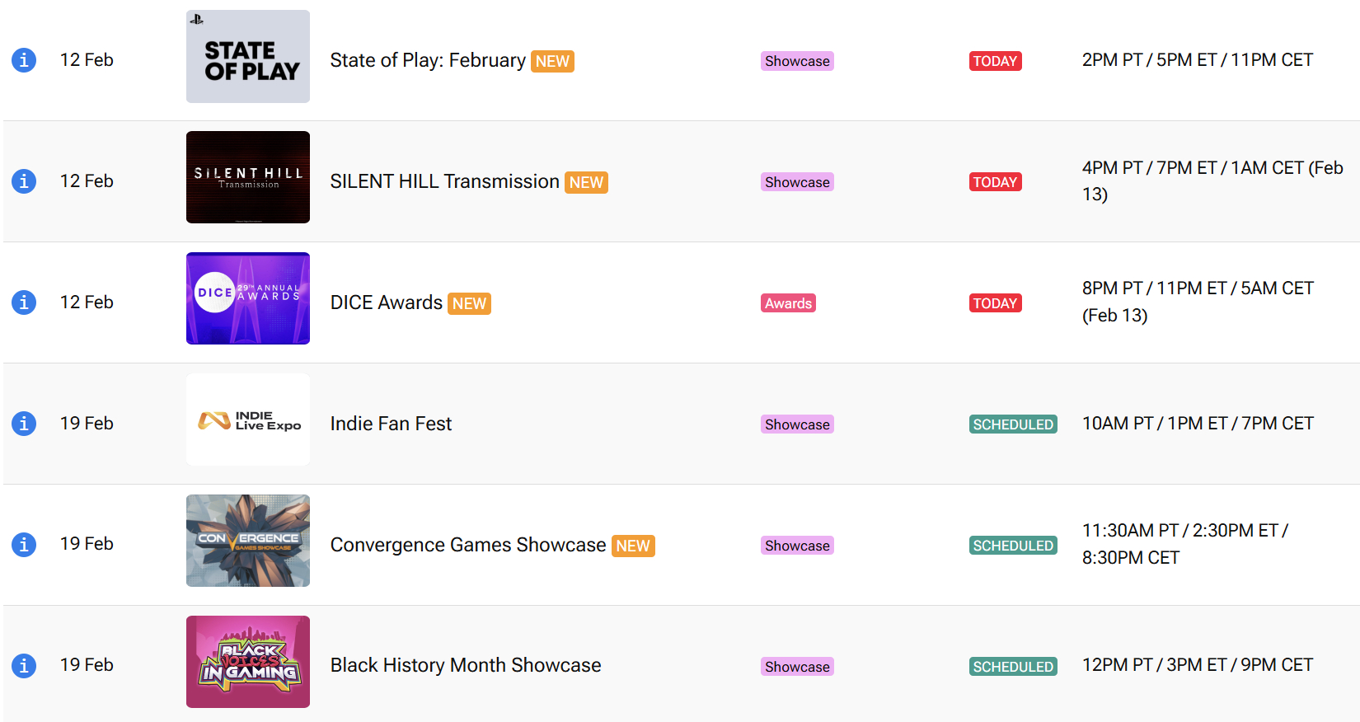The height and width of the screenshot is (722, 1360).
Task: Click info icon for State of Play row
Action: click(24, 60)
